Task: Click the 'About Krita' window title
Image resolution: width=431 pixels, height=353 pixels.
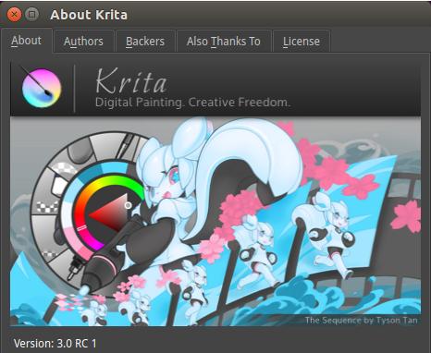Action: point(89,15)
